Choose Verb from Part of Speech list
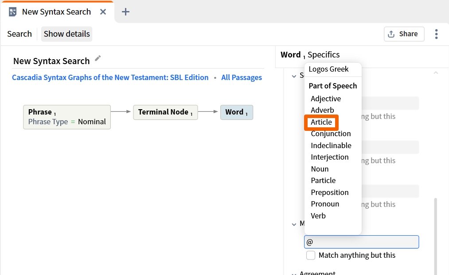Image resolution: width=449 pixels, height=275 pixels. pos(318,216)
